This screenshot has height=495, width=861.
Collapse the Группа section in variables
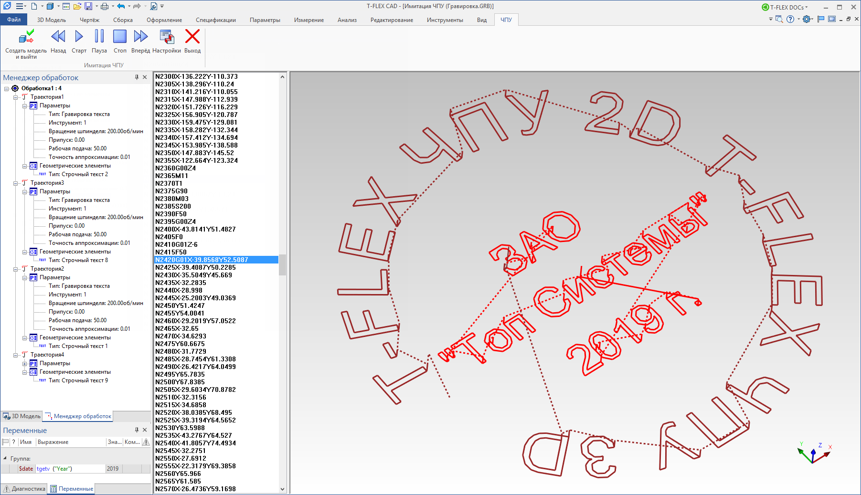pos(5,458)
